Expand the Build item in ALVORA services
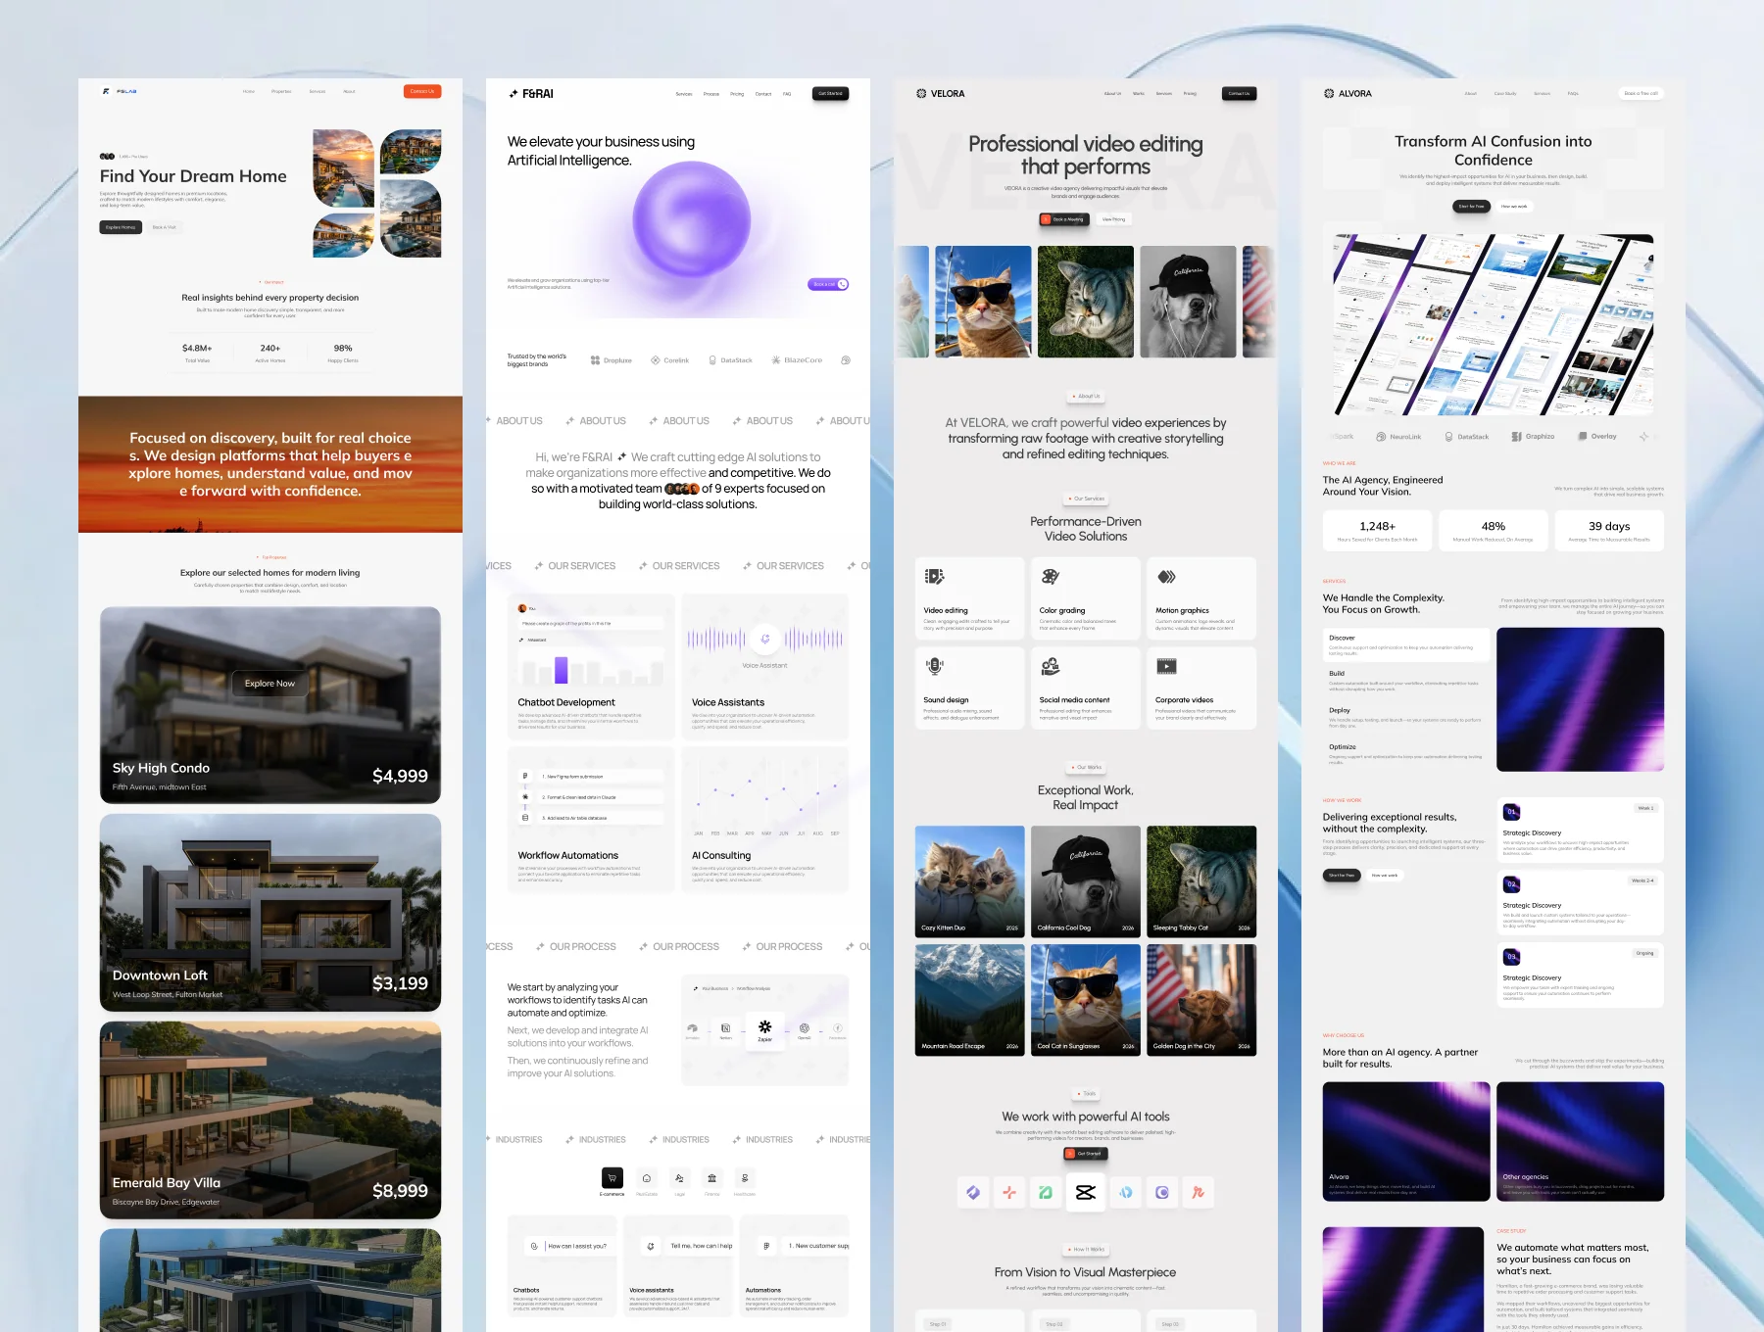Viewport: 1764px width, 1332px height. 1406,681
